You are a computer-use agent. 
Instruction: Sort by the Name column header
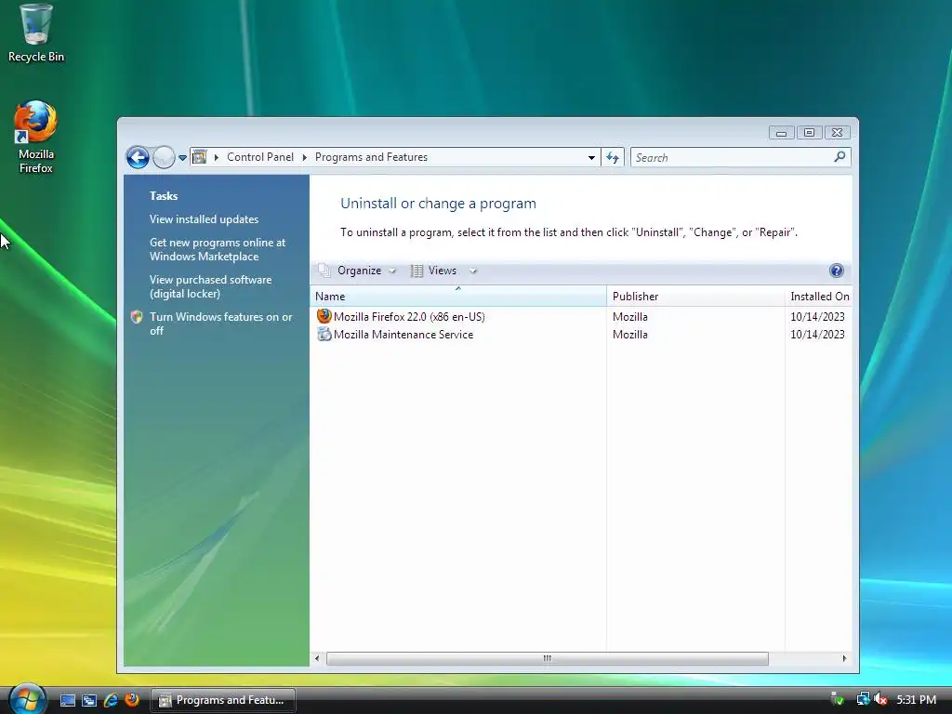(457, 297)
